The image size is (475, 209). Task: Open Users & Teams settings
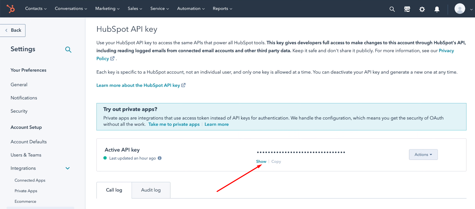click(x=26, y=155)
